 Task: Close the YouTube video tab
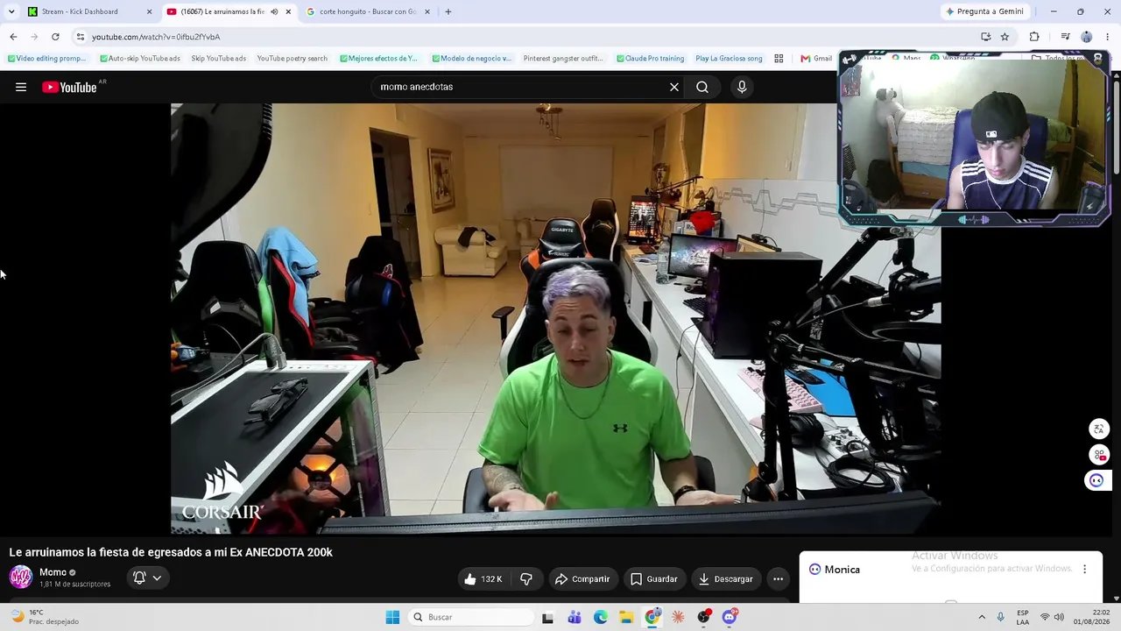click(x=288, y=11)
